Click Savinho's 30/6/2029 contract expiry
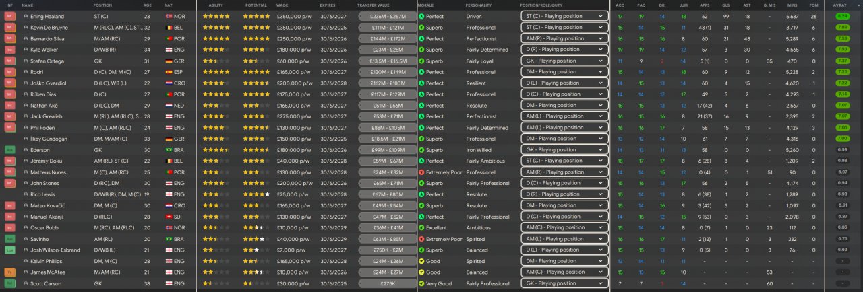 pos(332,239)
